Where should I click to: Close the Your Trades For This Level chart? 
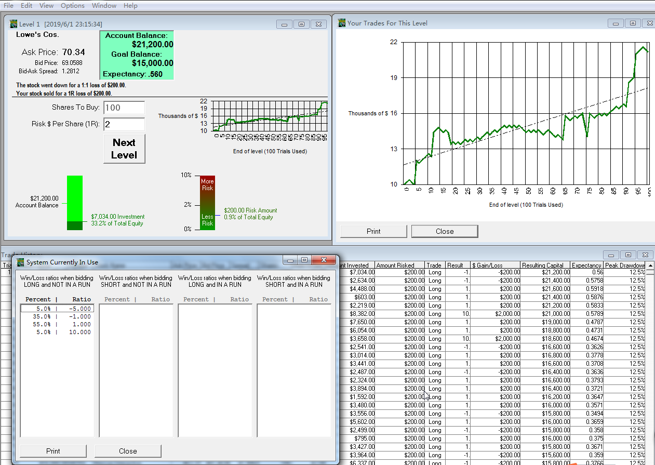pos(445,231)
